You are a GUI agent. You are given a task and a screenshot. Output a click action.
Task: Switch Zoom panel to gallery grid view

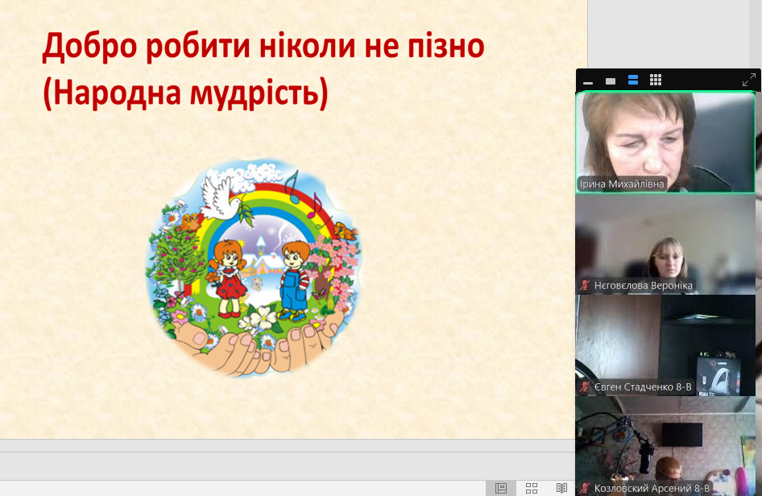pyautogui.click(x=656, y=81)
